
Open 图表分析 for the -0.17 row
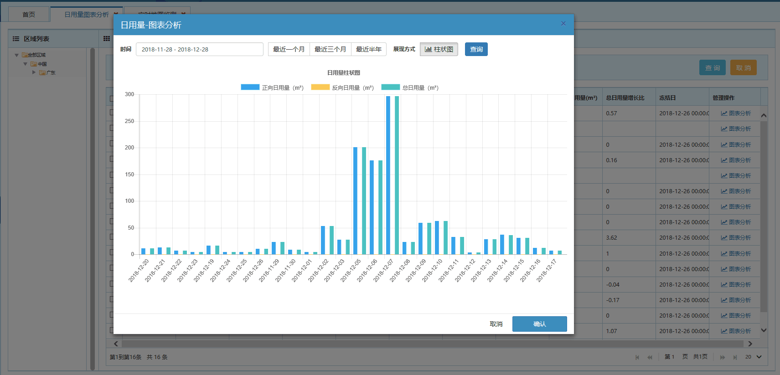736,300
